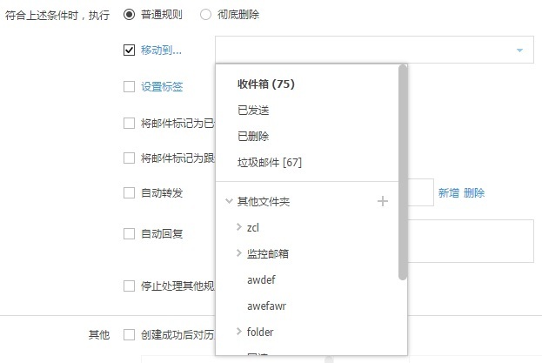
Task: Open the 移动到 folder dropdown arrow
Action: pyautogui.click(x=519, y=50)
